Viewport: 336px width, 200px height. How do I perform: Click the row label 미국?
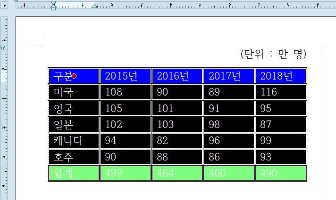(63, 92)
